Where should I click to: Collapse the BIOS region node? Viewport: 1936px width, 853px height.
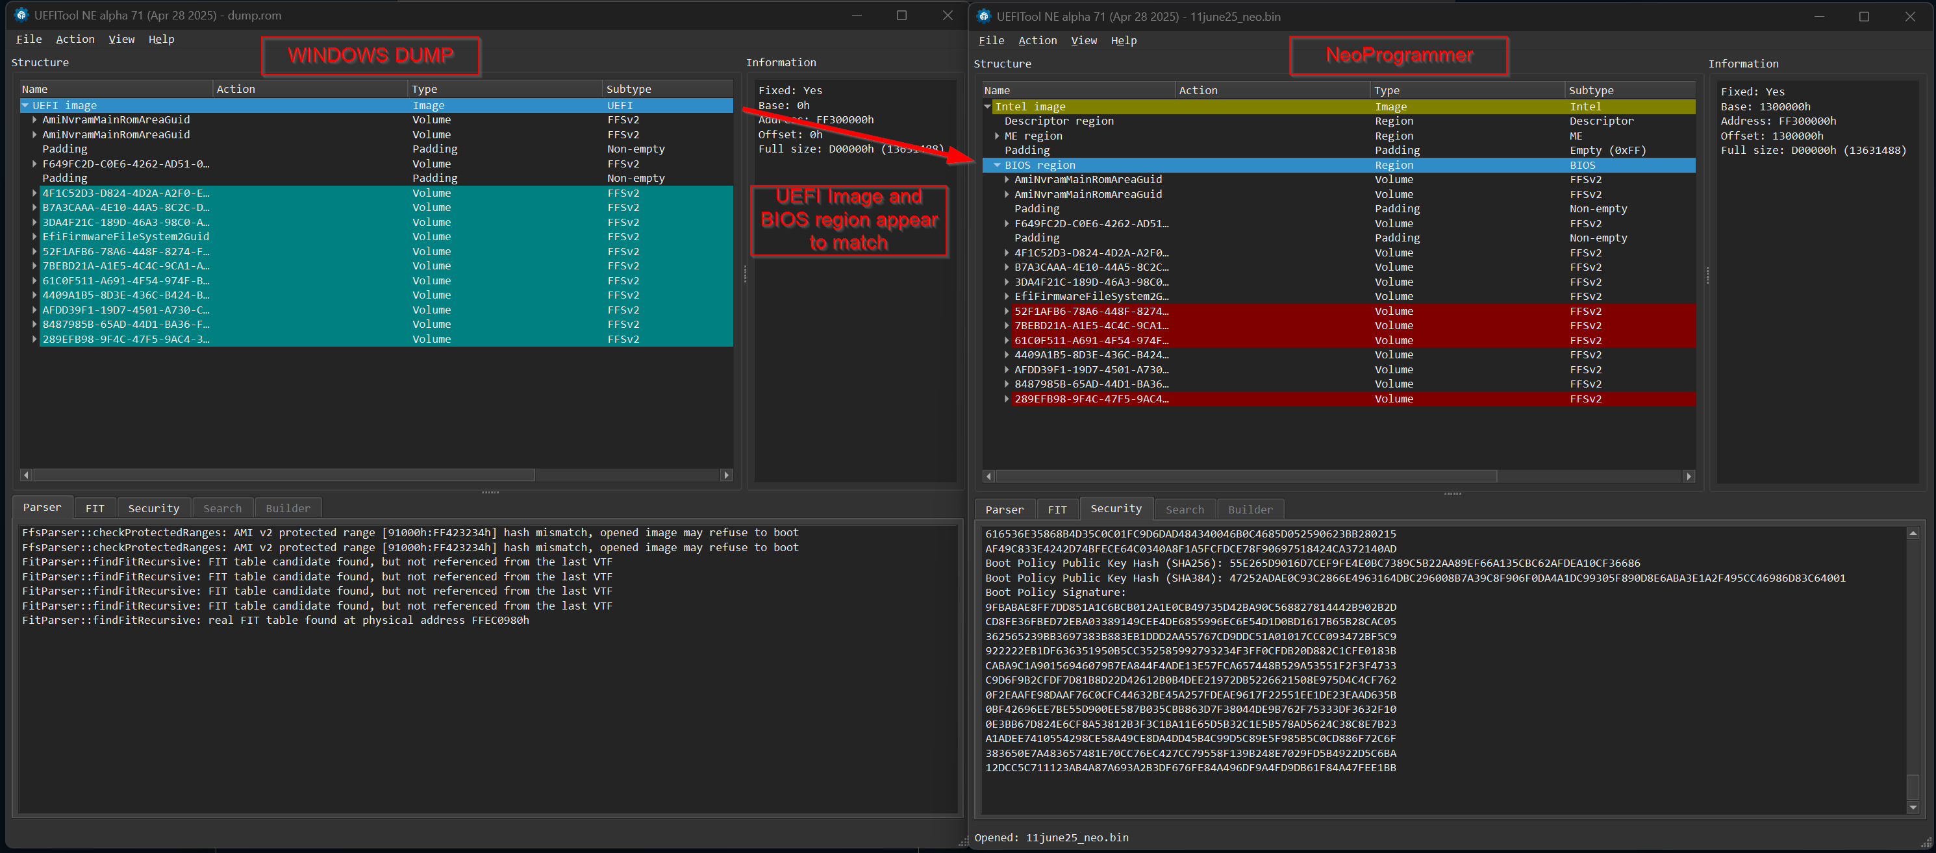998,166
